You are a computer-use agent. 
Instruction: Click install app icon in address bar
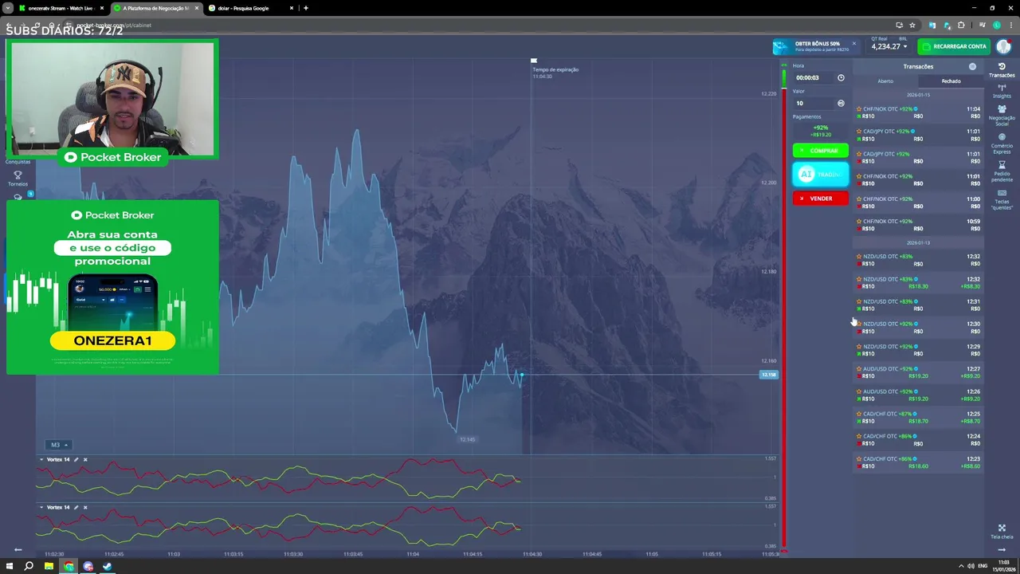[x=899, y=25]
